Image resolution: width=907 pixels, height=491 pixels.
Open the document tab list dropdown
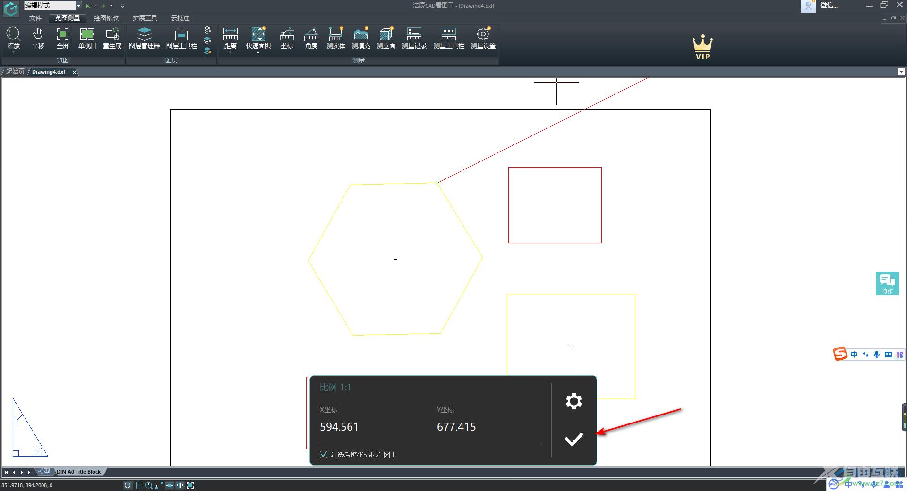[x=901, y=72]
